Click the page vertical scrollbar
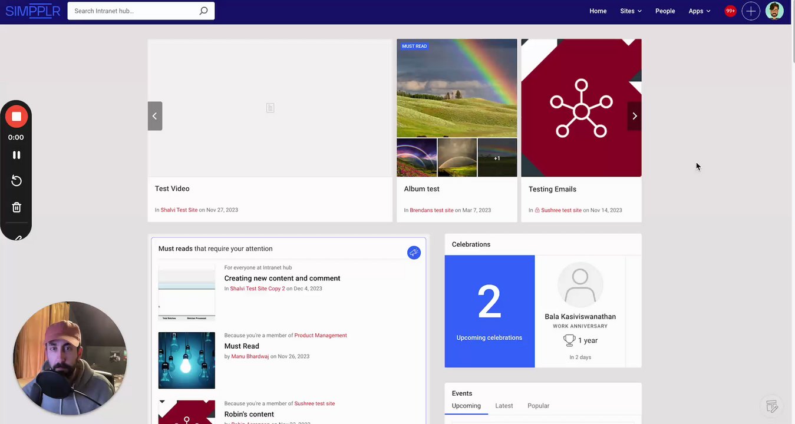The height and width of the screenshot is (424, 795). (x=793, y=31)
